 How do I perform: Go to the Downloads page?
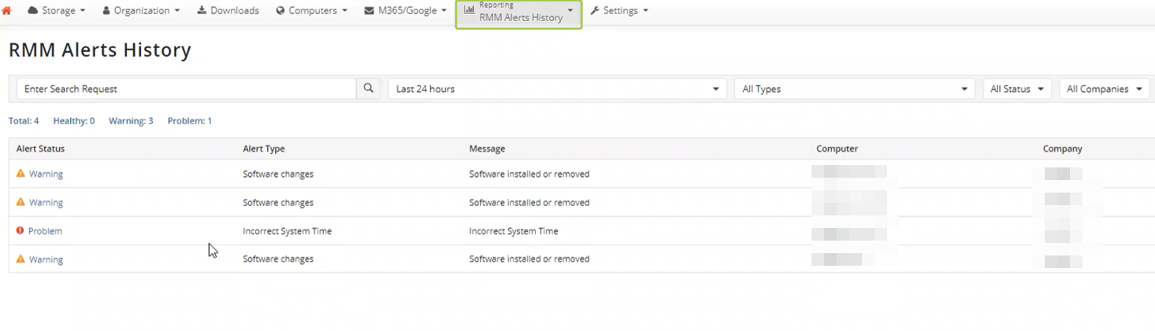click(x=228, y=11)
